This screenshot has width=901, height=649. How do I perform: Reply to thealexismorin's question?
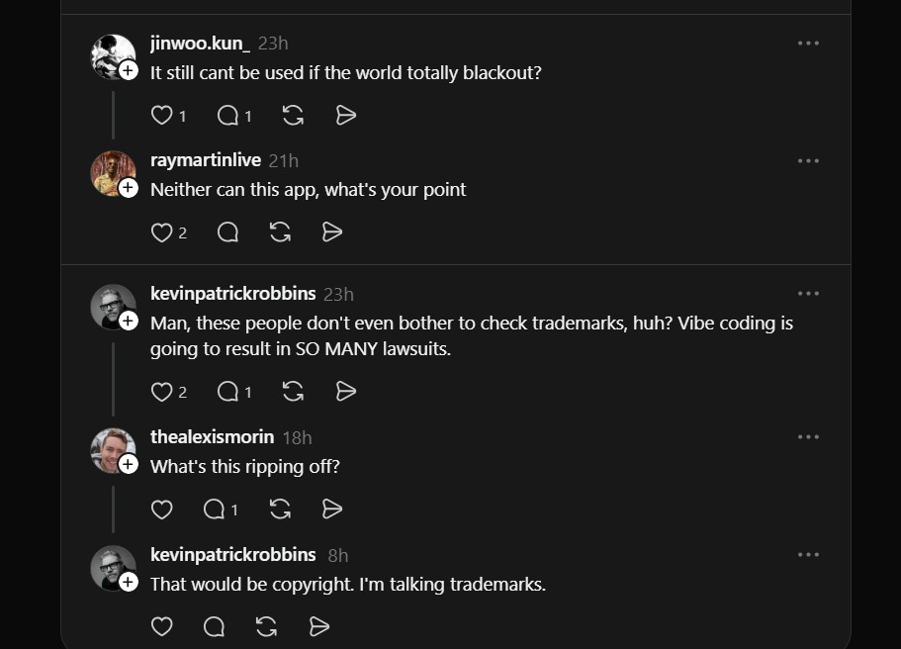pyautogui.click(x=215, y=510)
